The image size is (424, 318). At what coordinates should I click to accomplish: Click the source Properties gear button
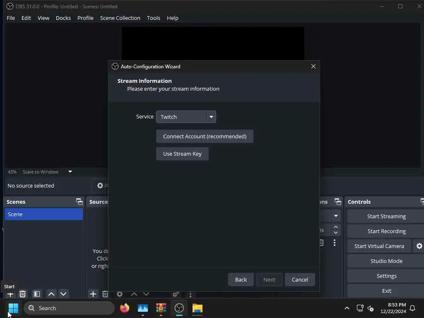[101, 185]
